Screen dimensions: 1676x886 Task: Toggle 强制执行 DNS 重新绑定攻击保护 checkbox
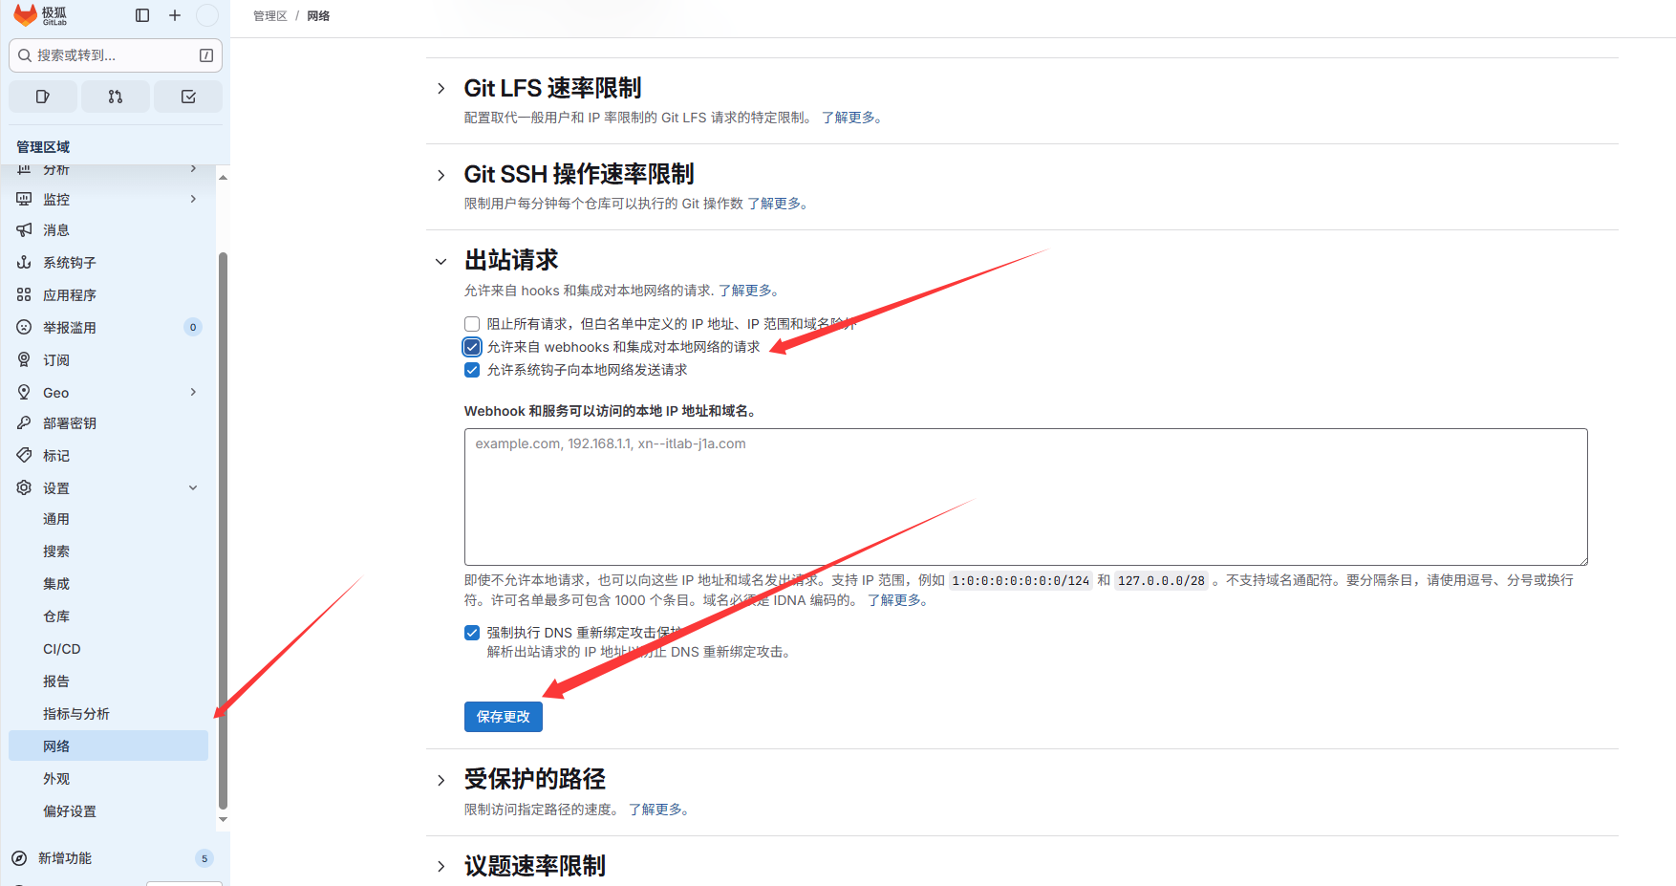[x=472, y=633]
